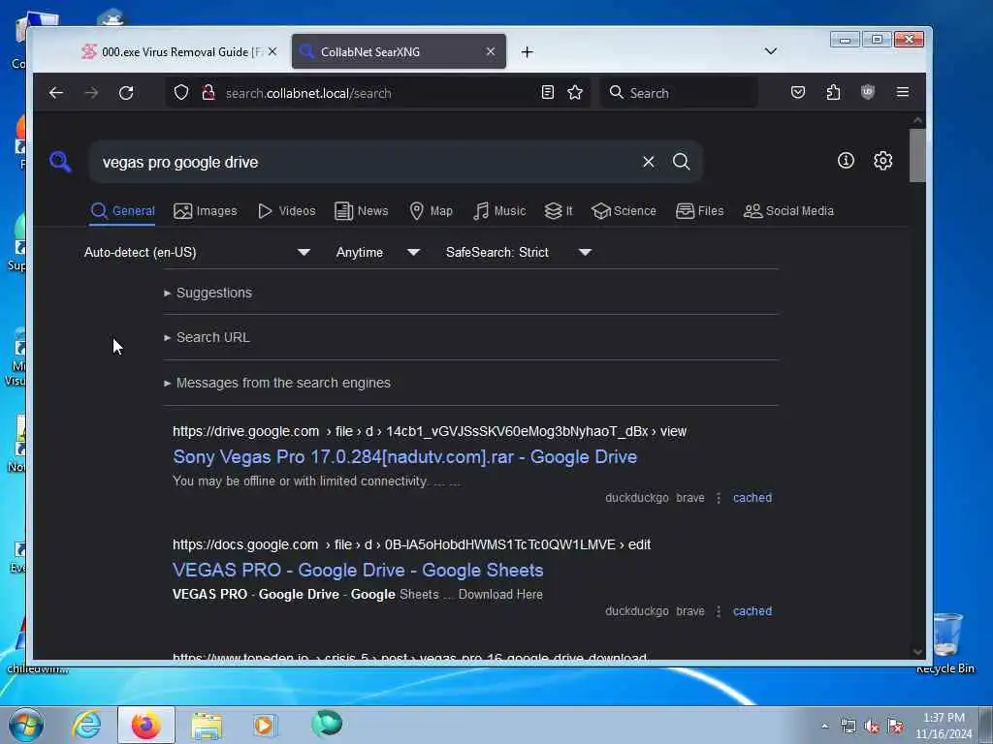Open SearXNG preferences gear icon
Viewport: 993px width, 744px height.
tap(882, 161)
